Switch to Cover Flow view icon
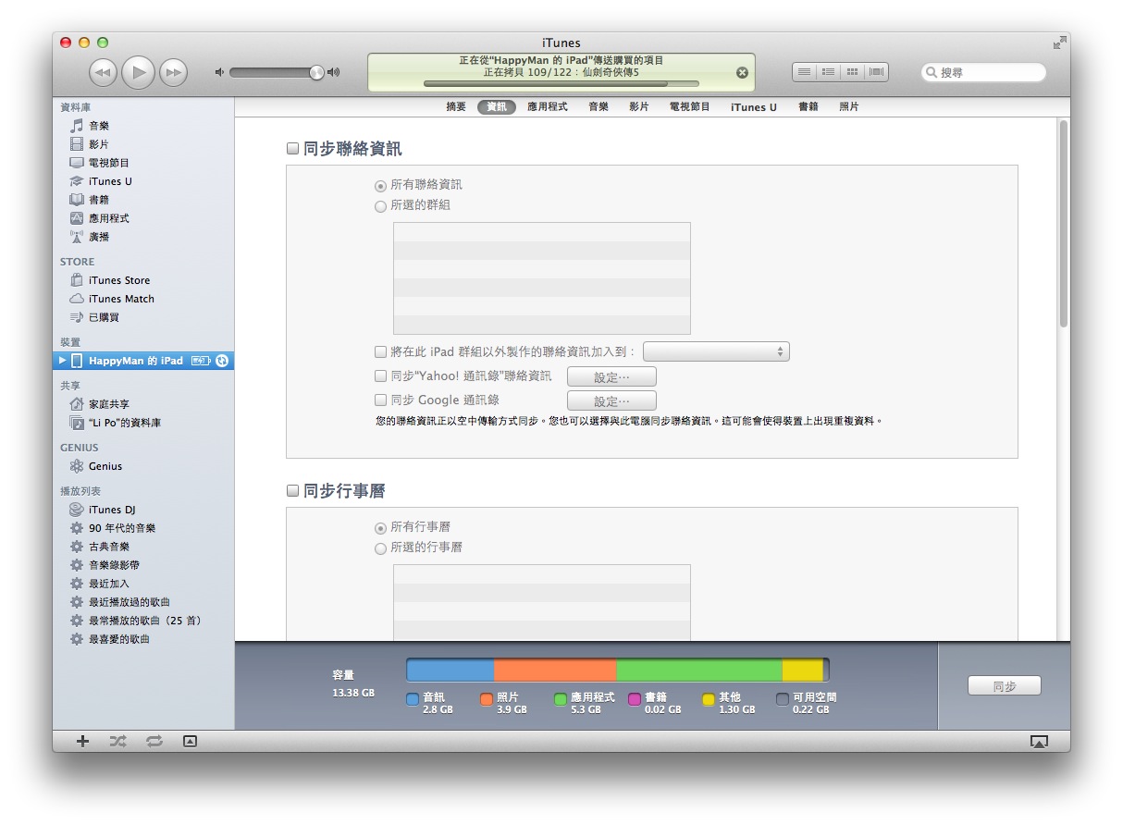 [875, 71]
